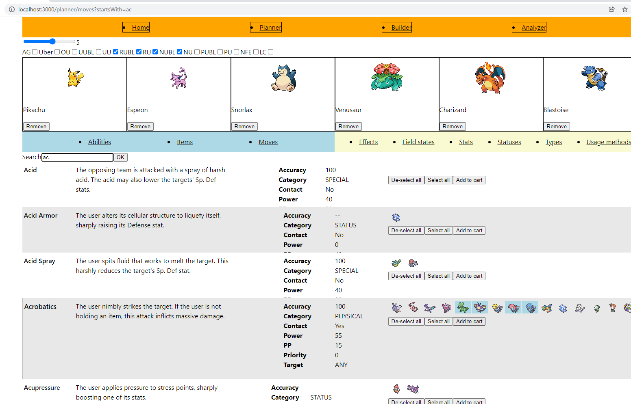Select the Crobat sprite in Acrobatics row
This screenshot has width=631, height=404.
(x=429, y=308)
